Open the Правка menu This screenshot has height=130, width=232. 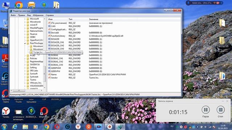pos(21,15)
